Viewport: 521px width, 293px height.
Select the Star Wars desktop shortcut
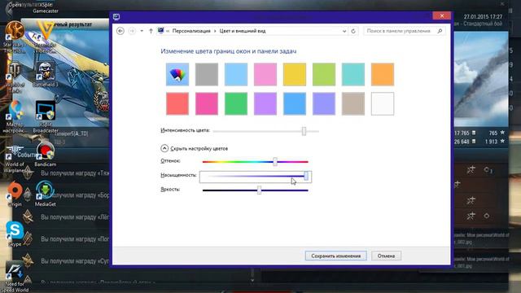(15, 37)
